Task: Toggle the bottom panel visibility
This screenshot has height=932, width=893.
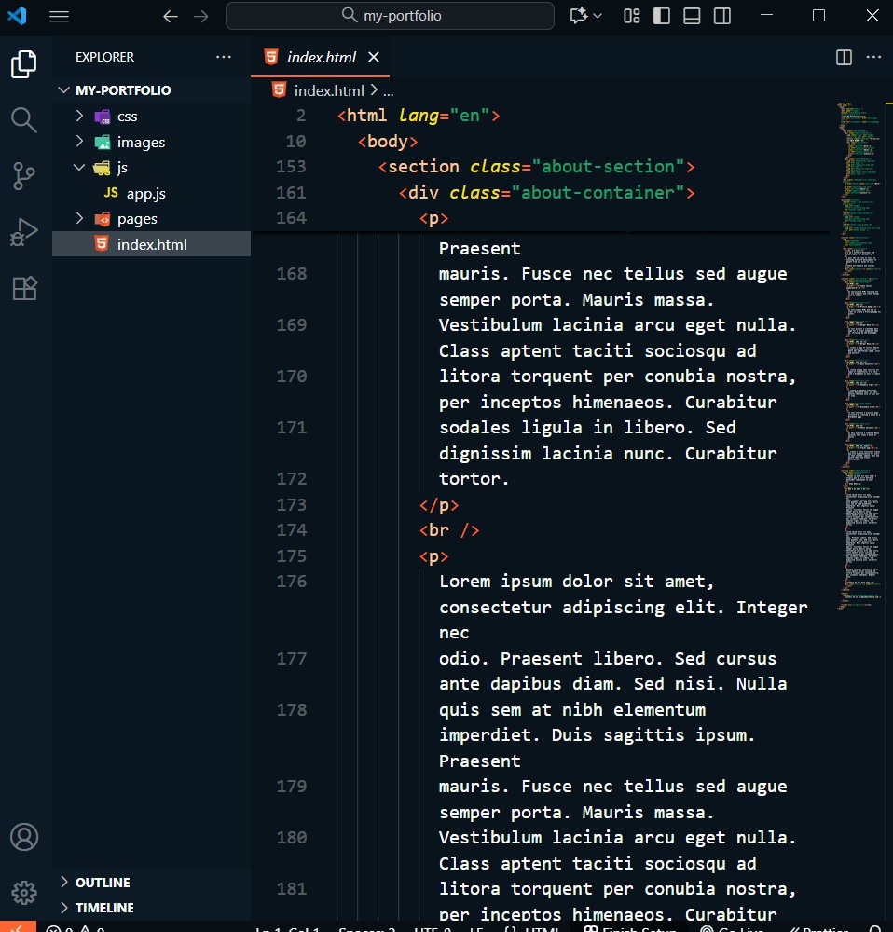Action: tap(692, 16)
